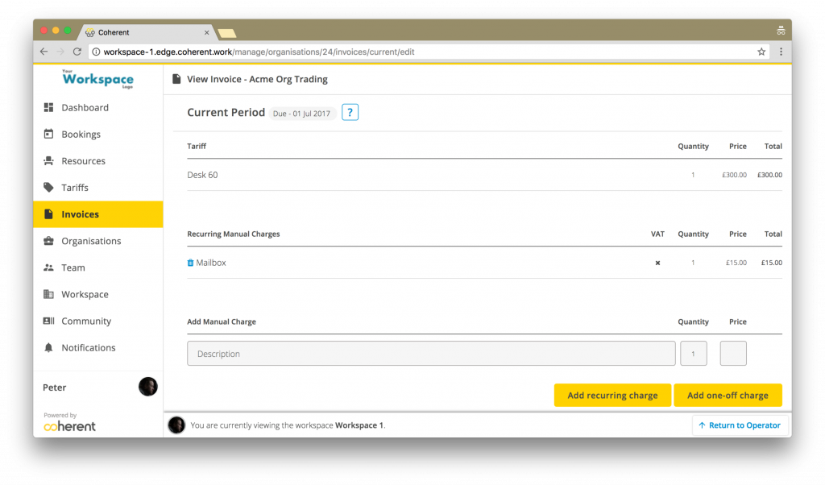Screen dimensions: 825x485
Task: Click the View Invoice header document icon
Action: [x=176, y=79]
